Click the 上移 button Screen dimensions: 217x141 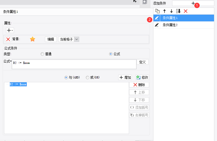coord(139,92)
